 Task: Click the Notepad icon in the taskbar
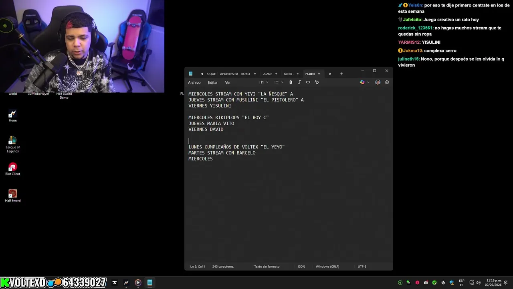point(149,283)
